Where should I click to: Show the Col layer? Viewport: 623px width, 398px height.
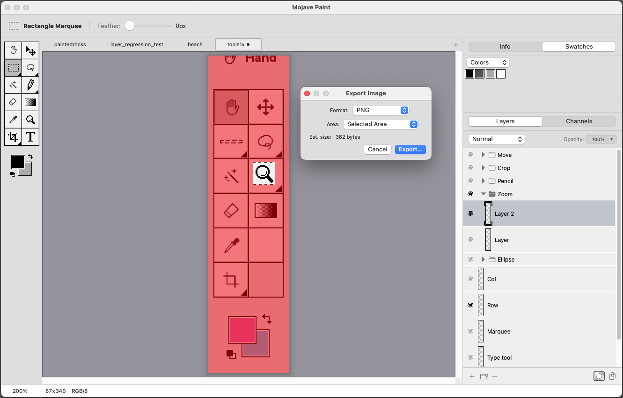[x=470, y=279]
